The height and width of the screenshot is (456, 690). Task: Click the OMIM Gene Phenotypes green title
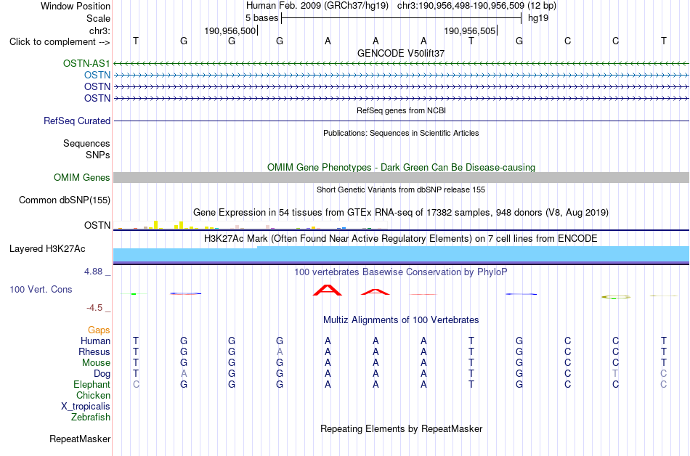point(402,168)
